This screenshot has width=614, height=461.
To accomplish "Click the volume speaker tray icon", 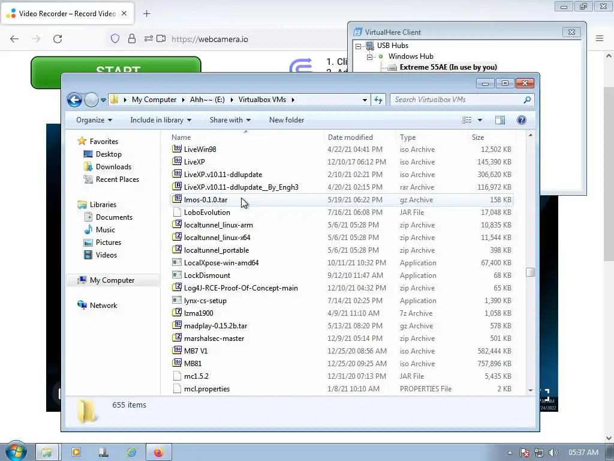I will tap(553, 453).
